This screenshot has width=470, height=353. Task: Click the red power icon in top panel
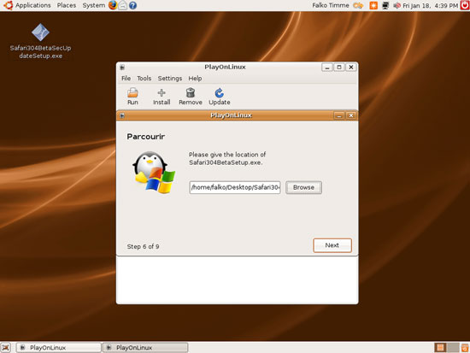click(x=465, y=5)
